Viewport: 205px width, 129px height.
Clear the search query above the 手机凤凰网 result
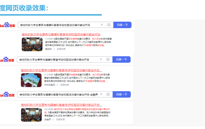coord(101,59)
